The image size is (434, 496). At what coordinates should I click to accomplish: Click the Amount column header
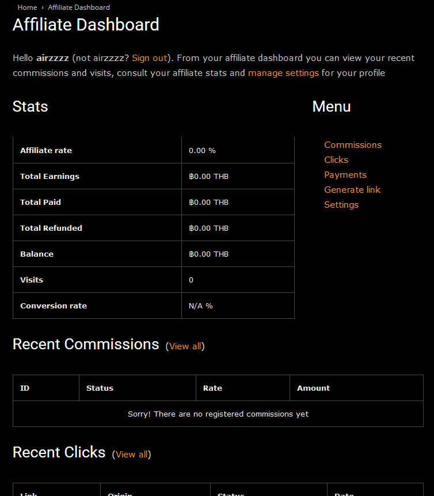(x=313, y=388)
